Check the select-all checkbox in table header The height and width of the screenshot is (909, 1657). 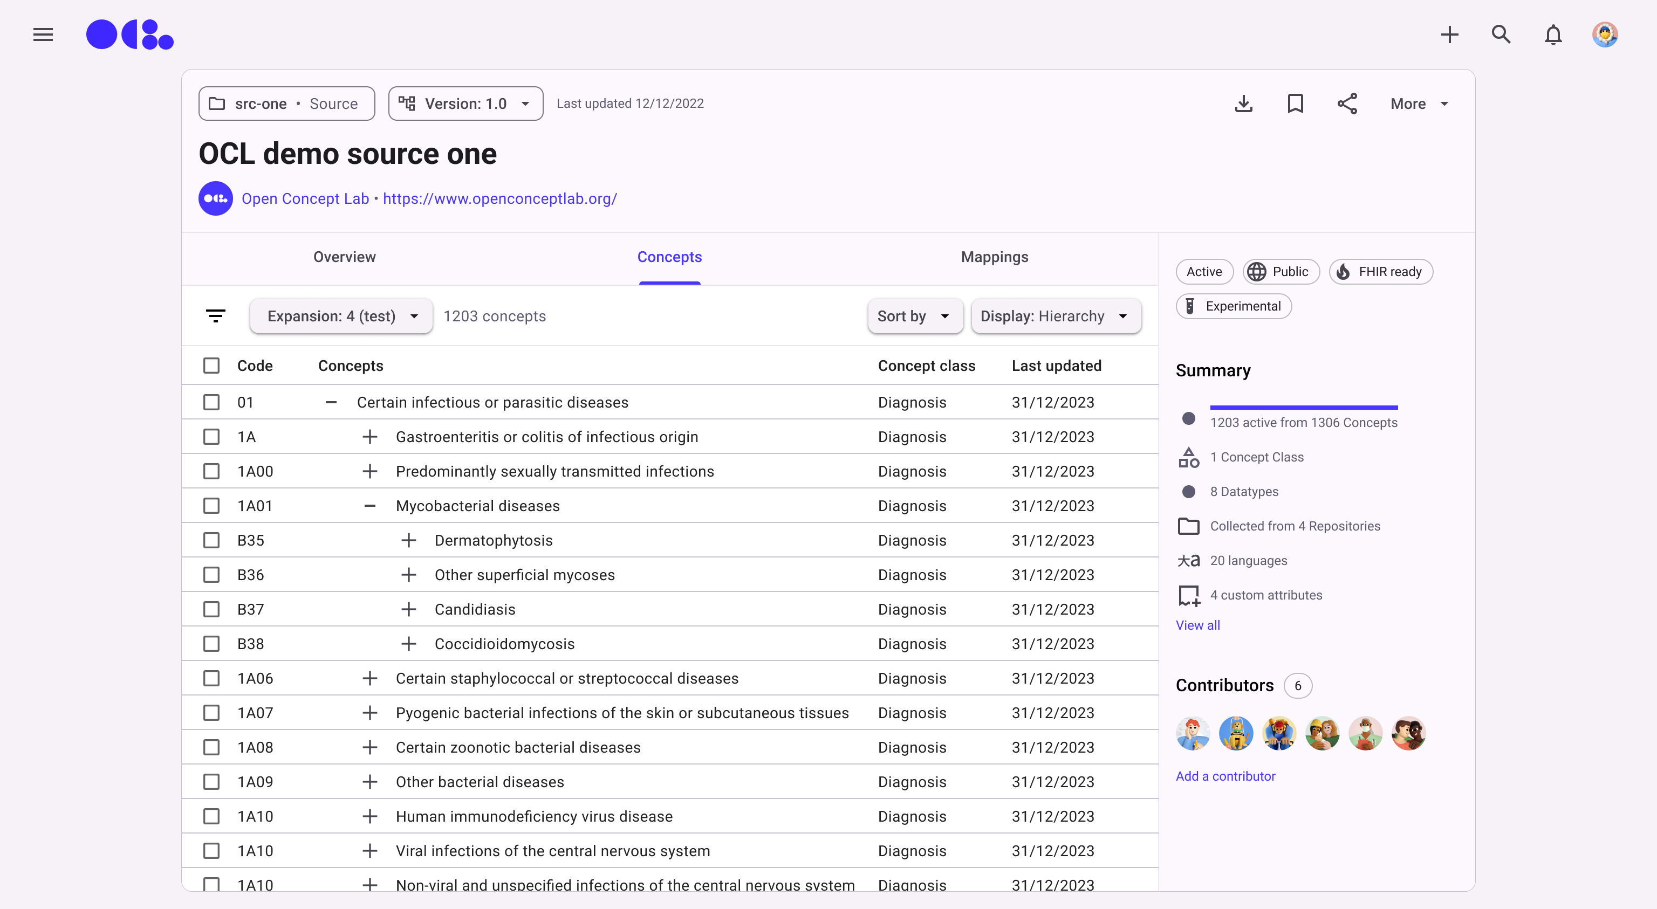[x=211, y=366]
